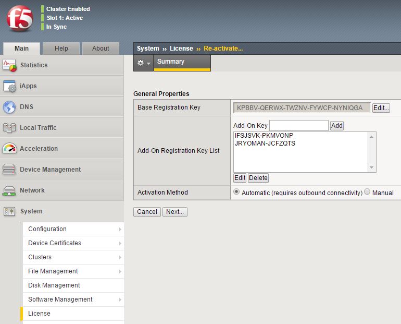401x324 pixels.
Task: Open Statistics via its chart icon
Action: 9,65
